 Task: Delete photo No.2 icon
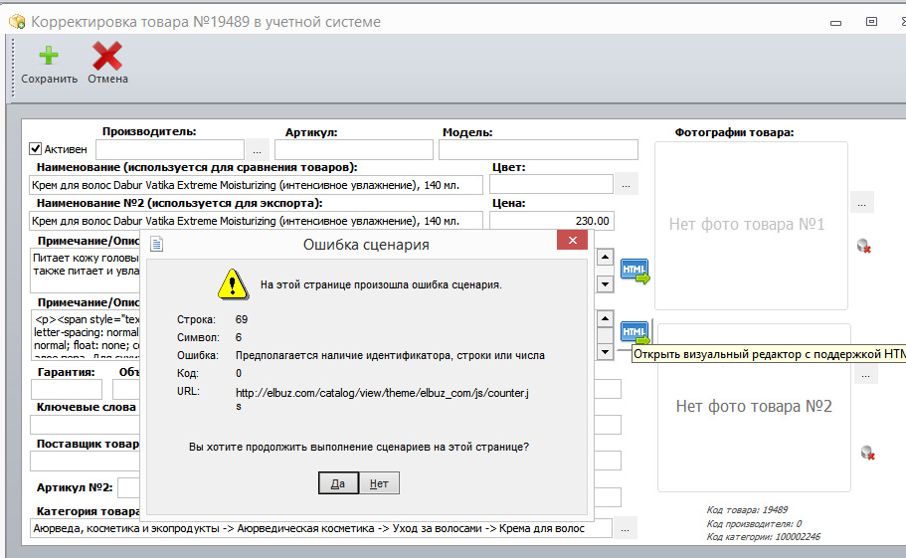(x=868, y=453)
